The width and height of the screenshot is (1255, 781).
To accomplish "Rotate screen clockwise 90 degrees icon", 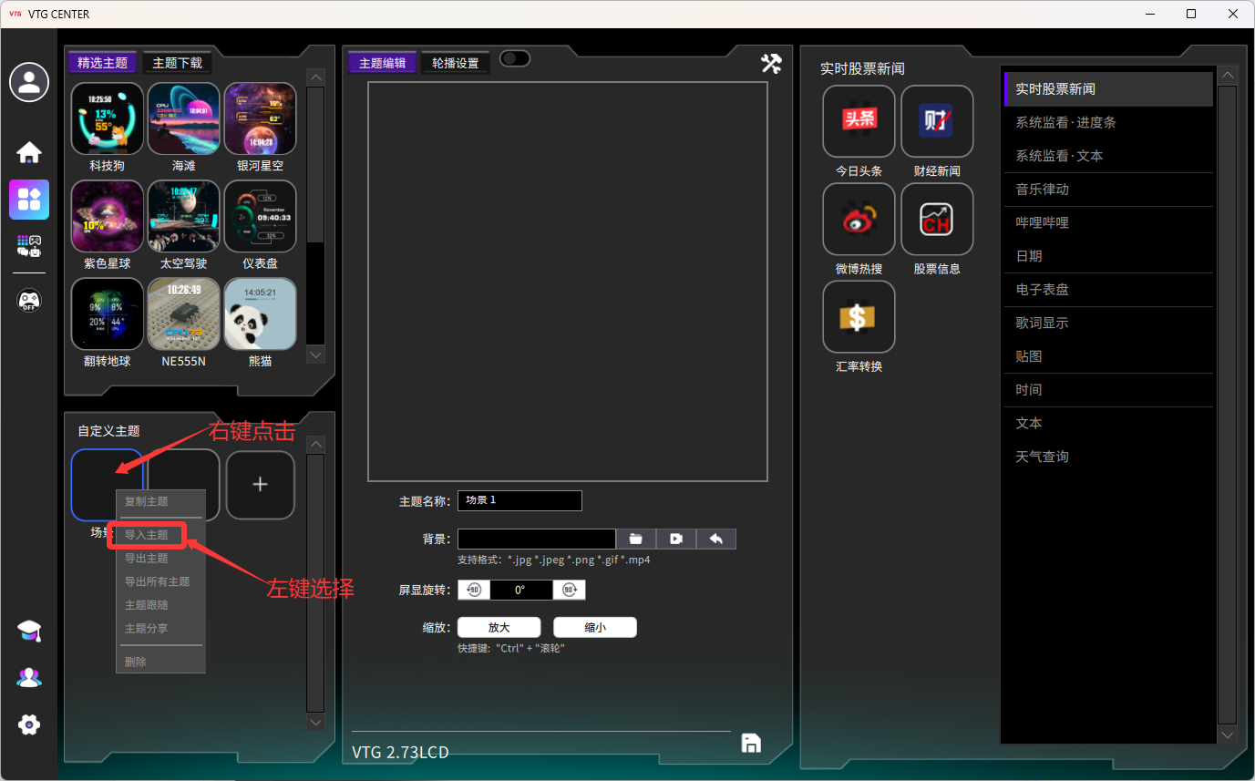I will [570, 590].
